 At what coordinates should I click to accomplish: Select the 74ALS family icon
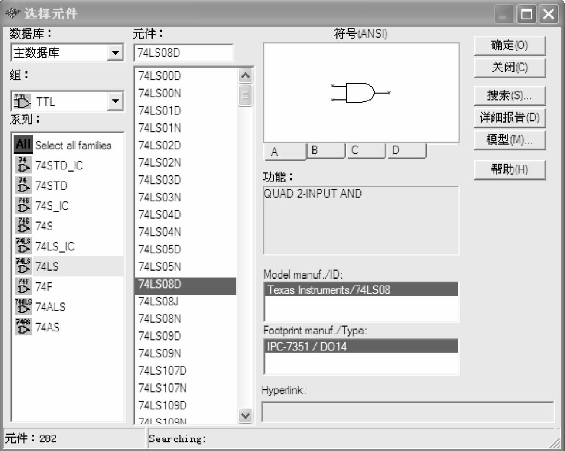23,307
